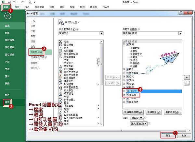Select the 放大字型 icon
Screen dimensions: 195x142
(x=60, y=90)
